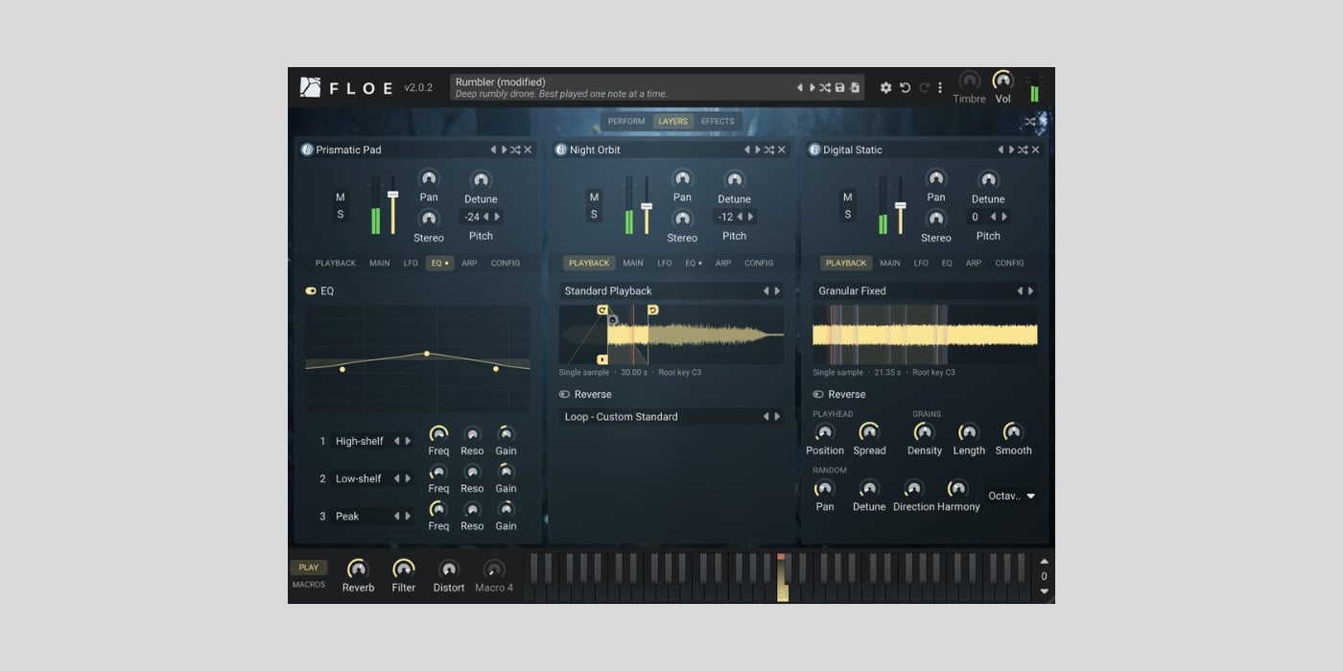Open the Loop - Custom Standard selector

pos(671,417)
